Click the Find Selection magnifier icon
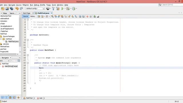 tap(52, 16)
